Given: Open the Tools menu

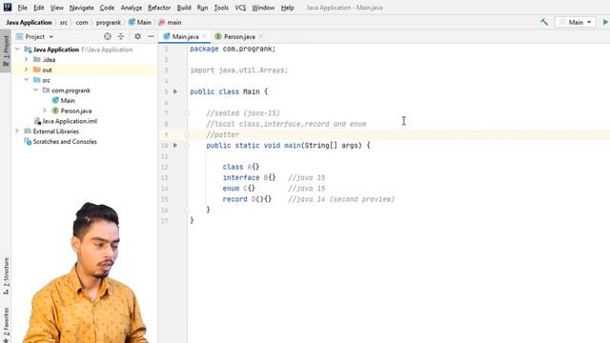Looking at the screenshot, I should point(221,8).
